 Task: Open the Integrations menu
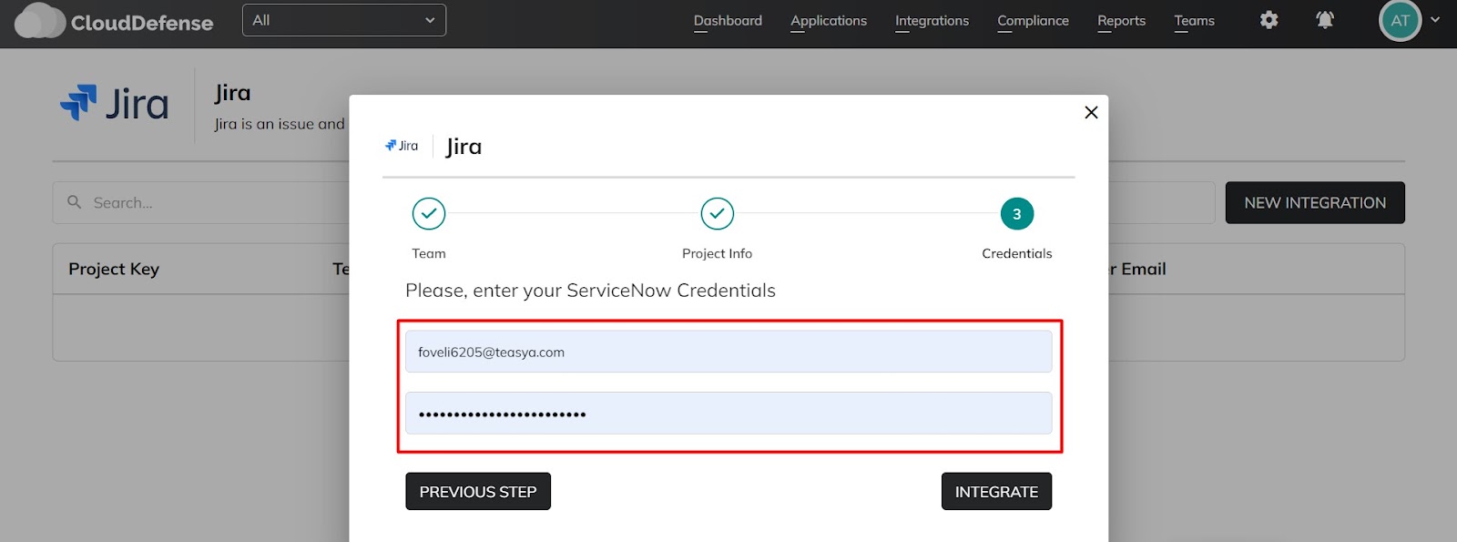pyautogui.click(x=932, y=20)
